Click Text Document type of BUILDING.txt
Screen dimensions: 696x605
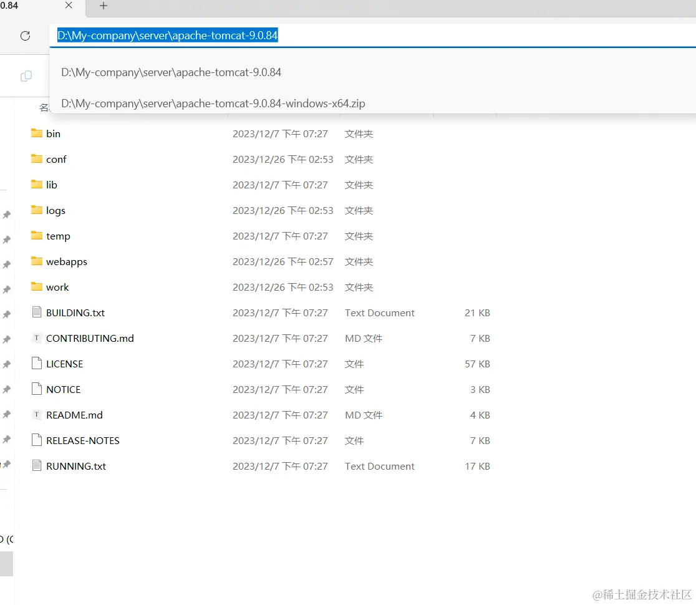(x=380, y=313)
